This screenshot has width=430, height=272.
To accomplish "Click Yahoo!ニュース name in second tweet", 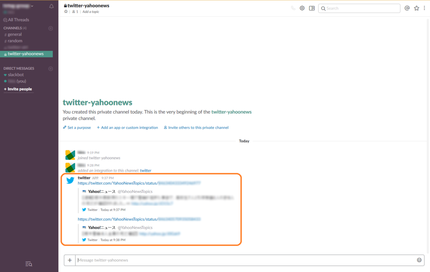I will point(102,228).
